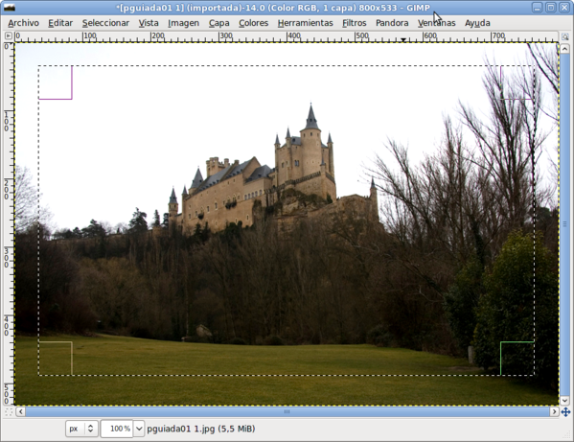Click the horizontal scrollbar left arrow
The width and height of the screenshot is (574, 442).
click(x=20, y=411)
